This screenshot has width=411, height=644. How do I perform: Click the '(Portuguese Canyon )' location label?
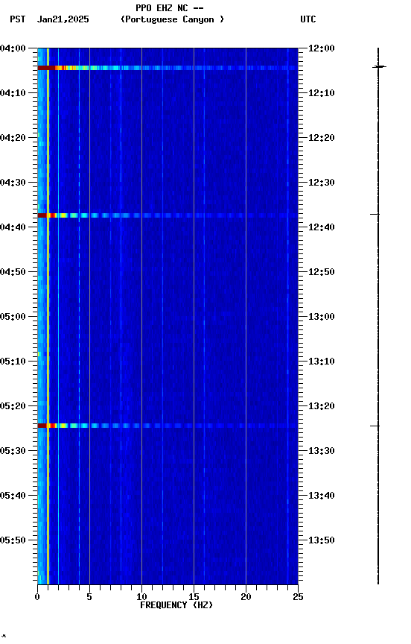pyautogui.click(x=172, y=19)
